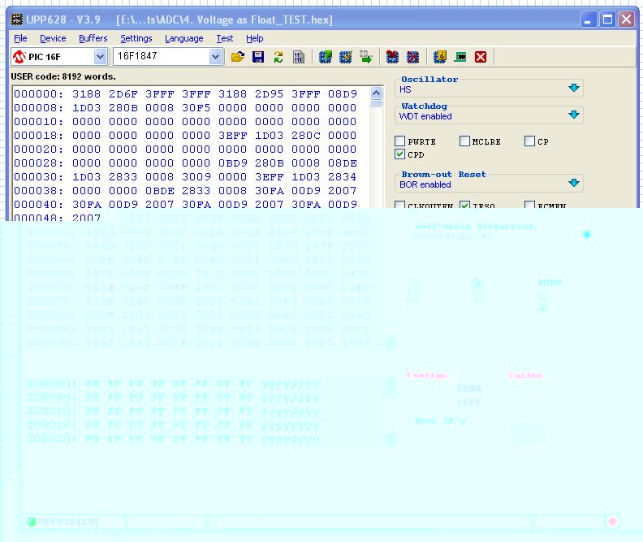Expand the Brown-out Reset dropdown arrow
This screenshot has height=542, width=643.
(x=574, y=183)
